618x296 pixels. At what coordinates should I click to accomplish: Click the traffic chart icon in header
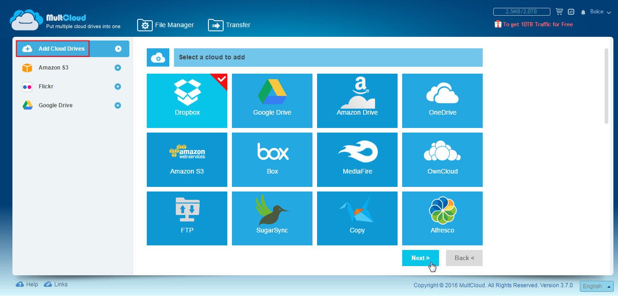point(572,12)
